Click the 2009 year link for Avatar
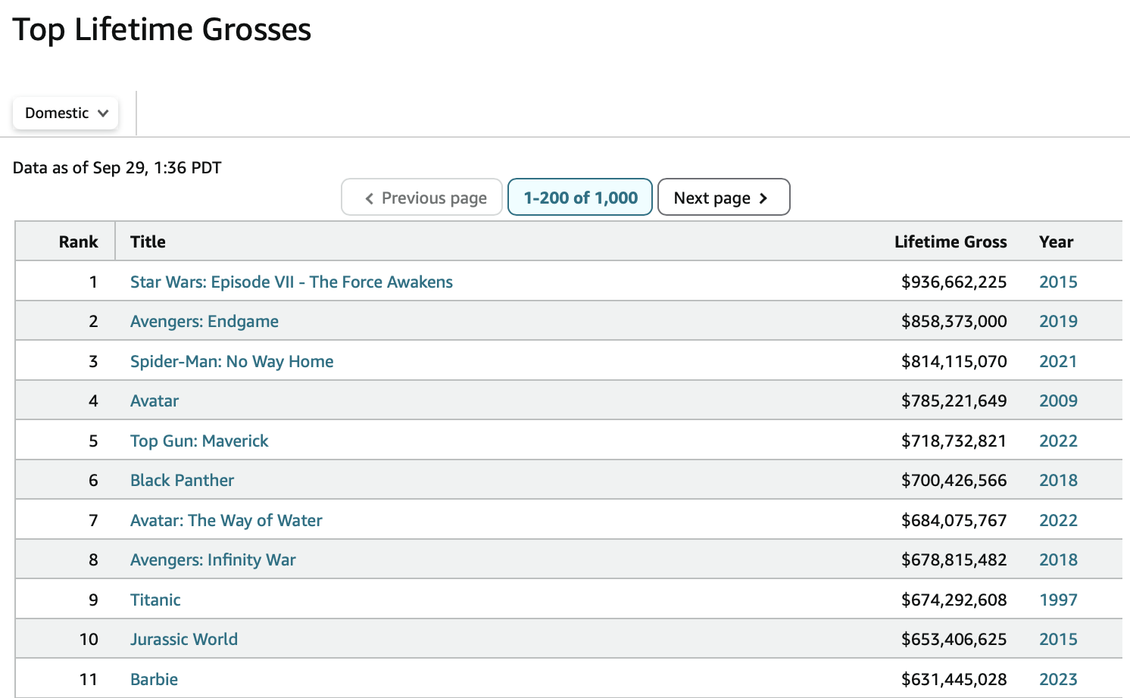Image resolution: width=1130 pixels, height=698 pixels. click(x=1058, y=401)
